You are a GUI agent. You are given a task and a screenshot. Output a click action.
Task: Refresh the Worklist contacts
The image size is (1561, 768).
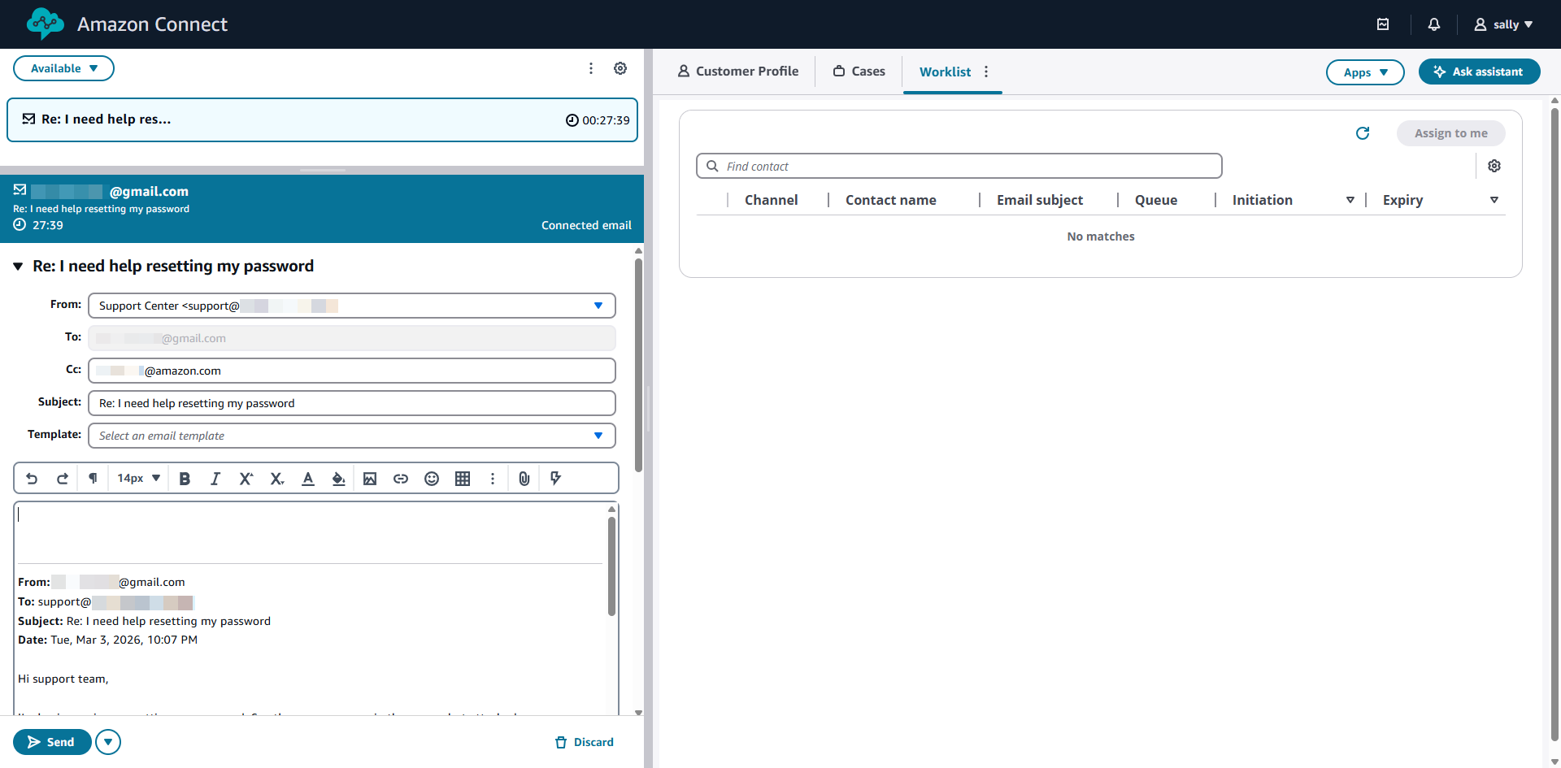coord(1363,132)
